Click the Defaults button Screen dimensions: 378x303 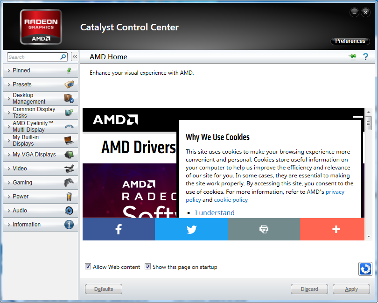(104, 289)
